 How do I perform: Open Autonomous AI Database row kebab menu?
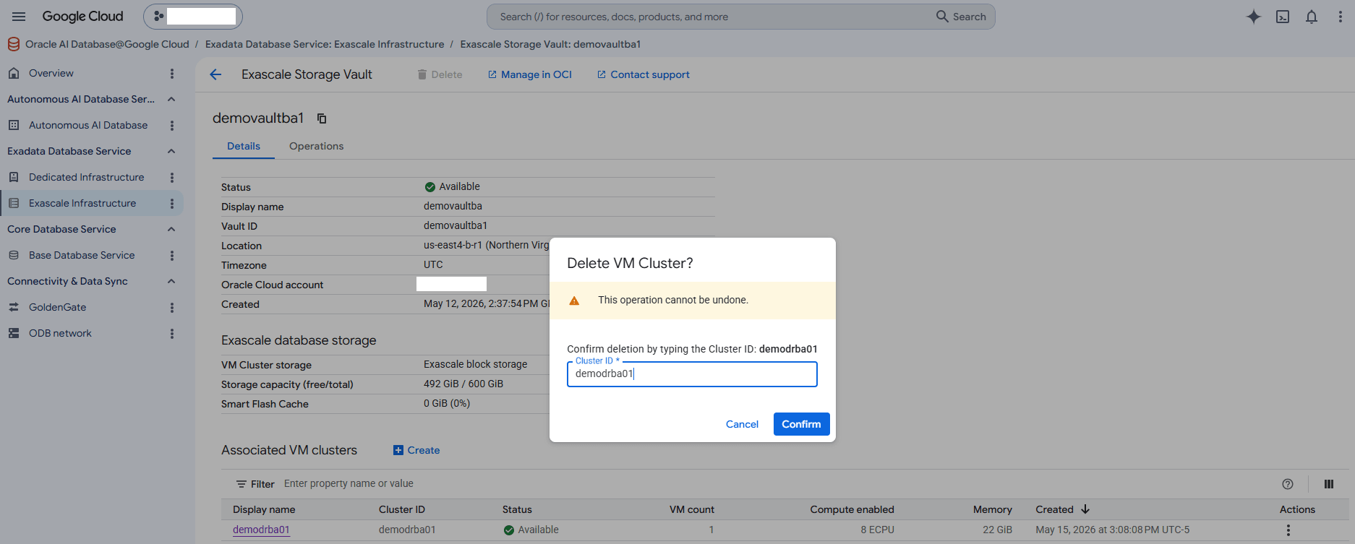click(172, 126)
